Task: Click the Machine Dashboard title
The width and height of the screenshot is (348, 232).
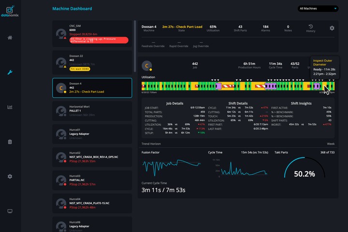Action: tap(72, 9)
